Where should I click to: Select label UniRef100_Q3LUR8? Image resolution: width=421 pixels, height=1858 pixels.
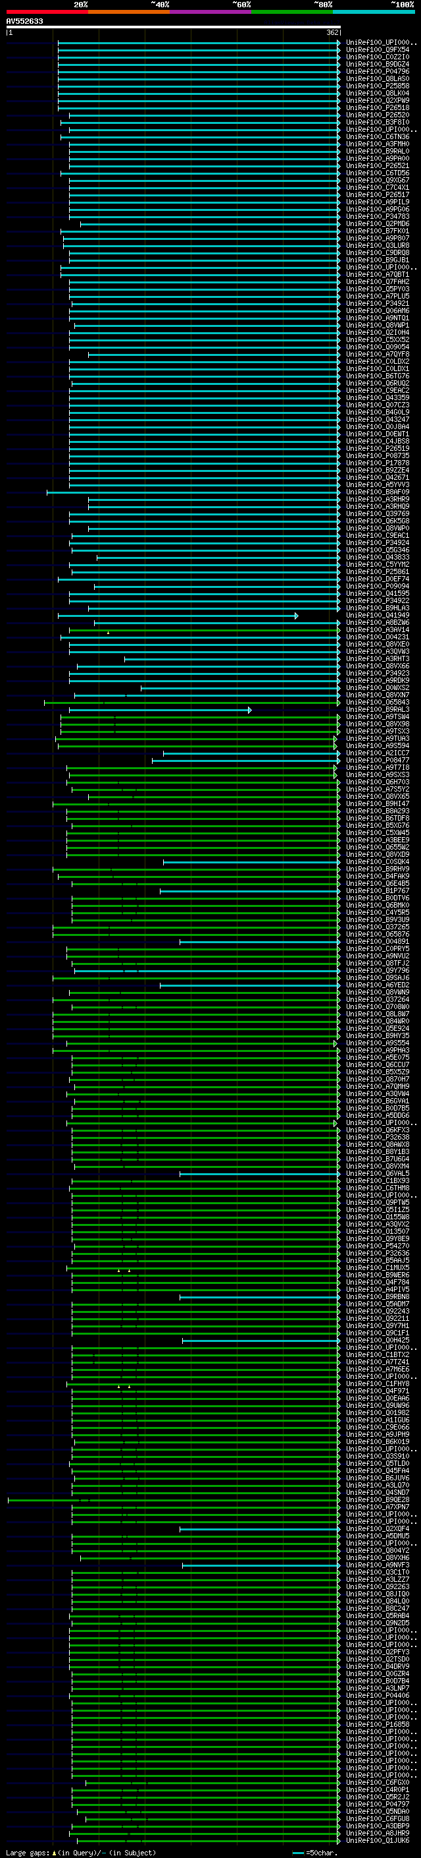378,245
